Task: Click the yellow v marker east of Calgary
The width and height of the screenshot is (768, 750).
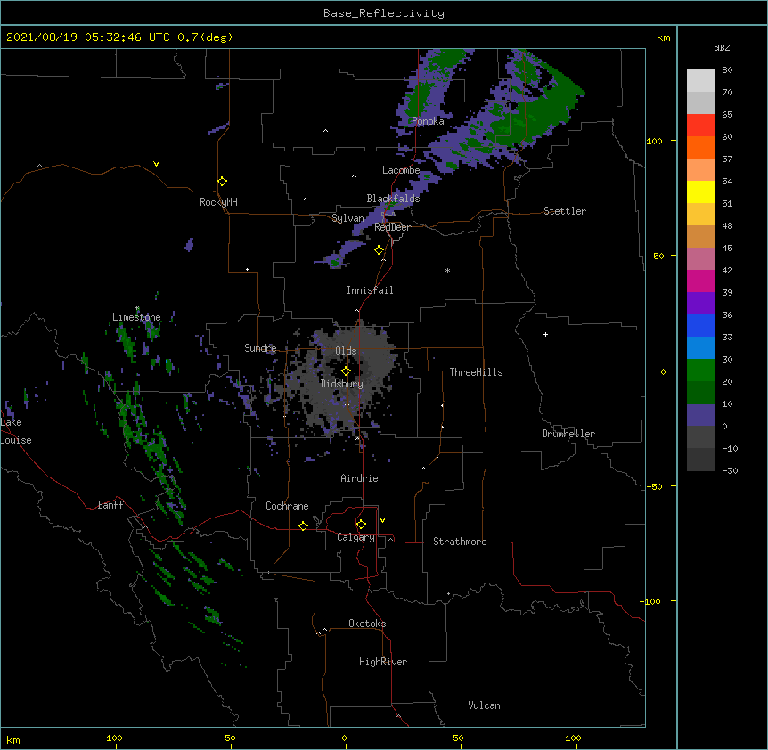Action: pyautogui.click(x=382, y=520)
